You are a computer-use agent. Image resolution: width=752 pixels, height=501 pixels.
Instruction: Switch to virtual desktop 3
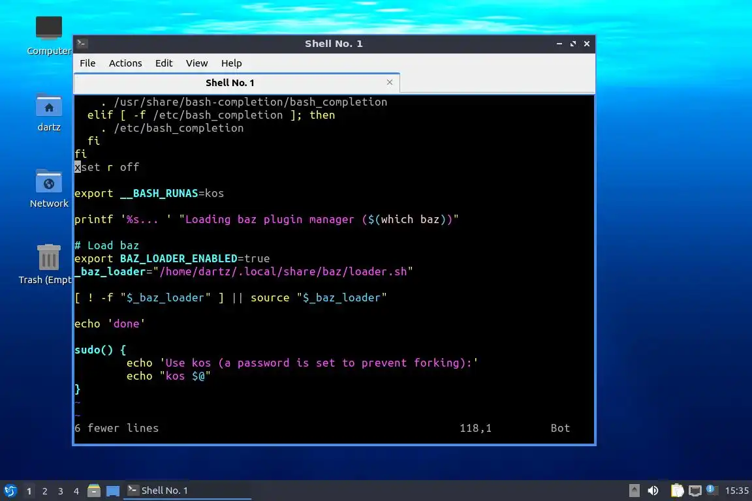coord(61,491)
